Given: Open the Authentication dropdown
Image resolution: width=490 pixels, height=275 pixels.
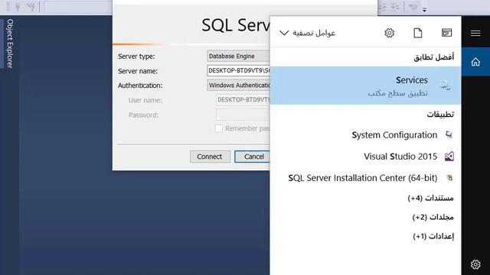Looking at the screenshot, I should 238,85.
